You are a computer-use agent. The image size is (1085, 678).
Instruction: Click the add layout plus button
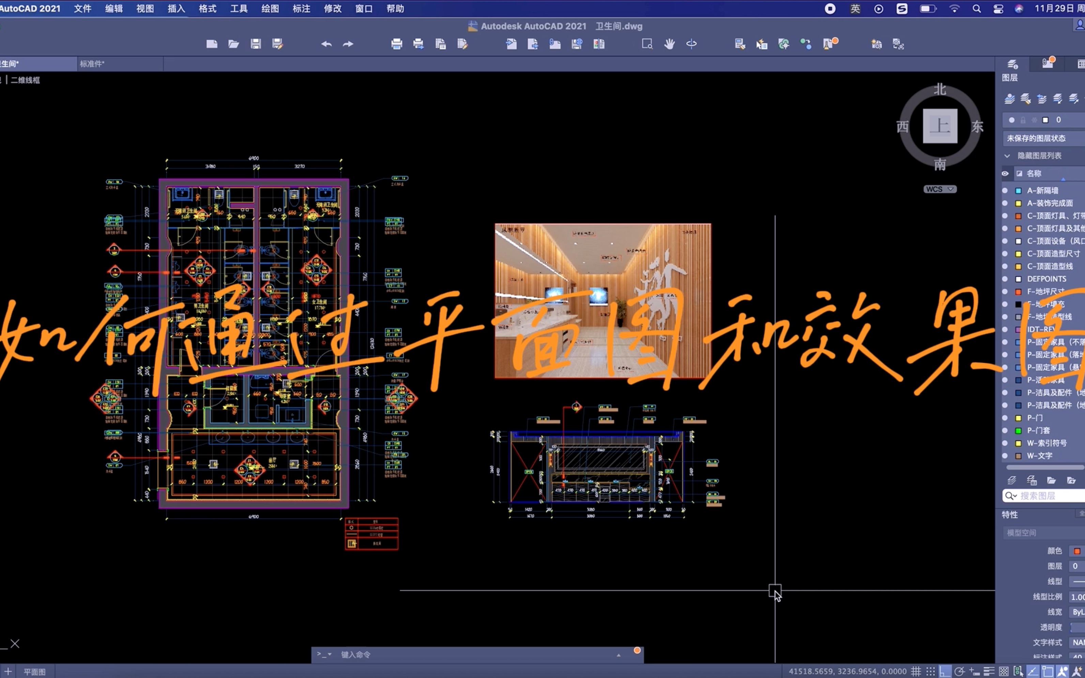click(x=8, y=671)
